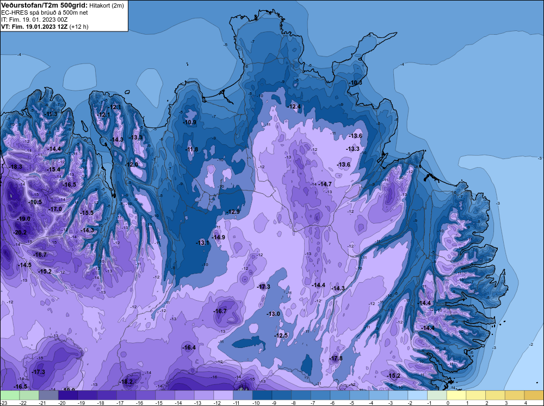544x406 pixels.
Task: Click the -16.4 temperature reading
Action: click(x=189, y=347)
